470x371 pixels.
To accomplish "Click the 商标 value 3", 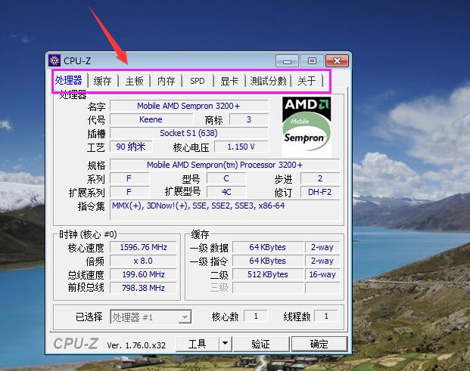I will click(249, 119).
